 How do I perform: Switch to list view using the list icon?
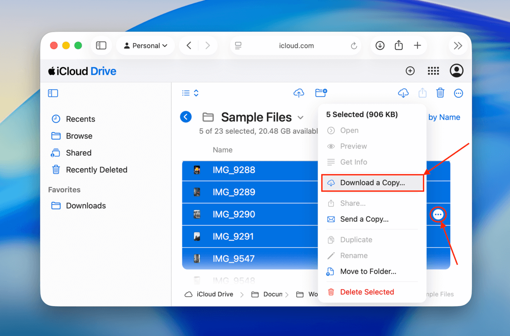(185, 93)
